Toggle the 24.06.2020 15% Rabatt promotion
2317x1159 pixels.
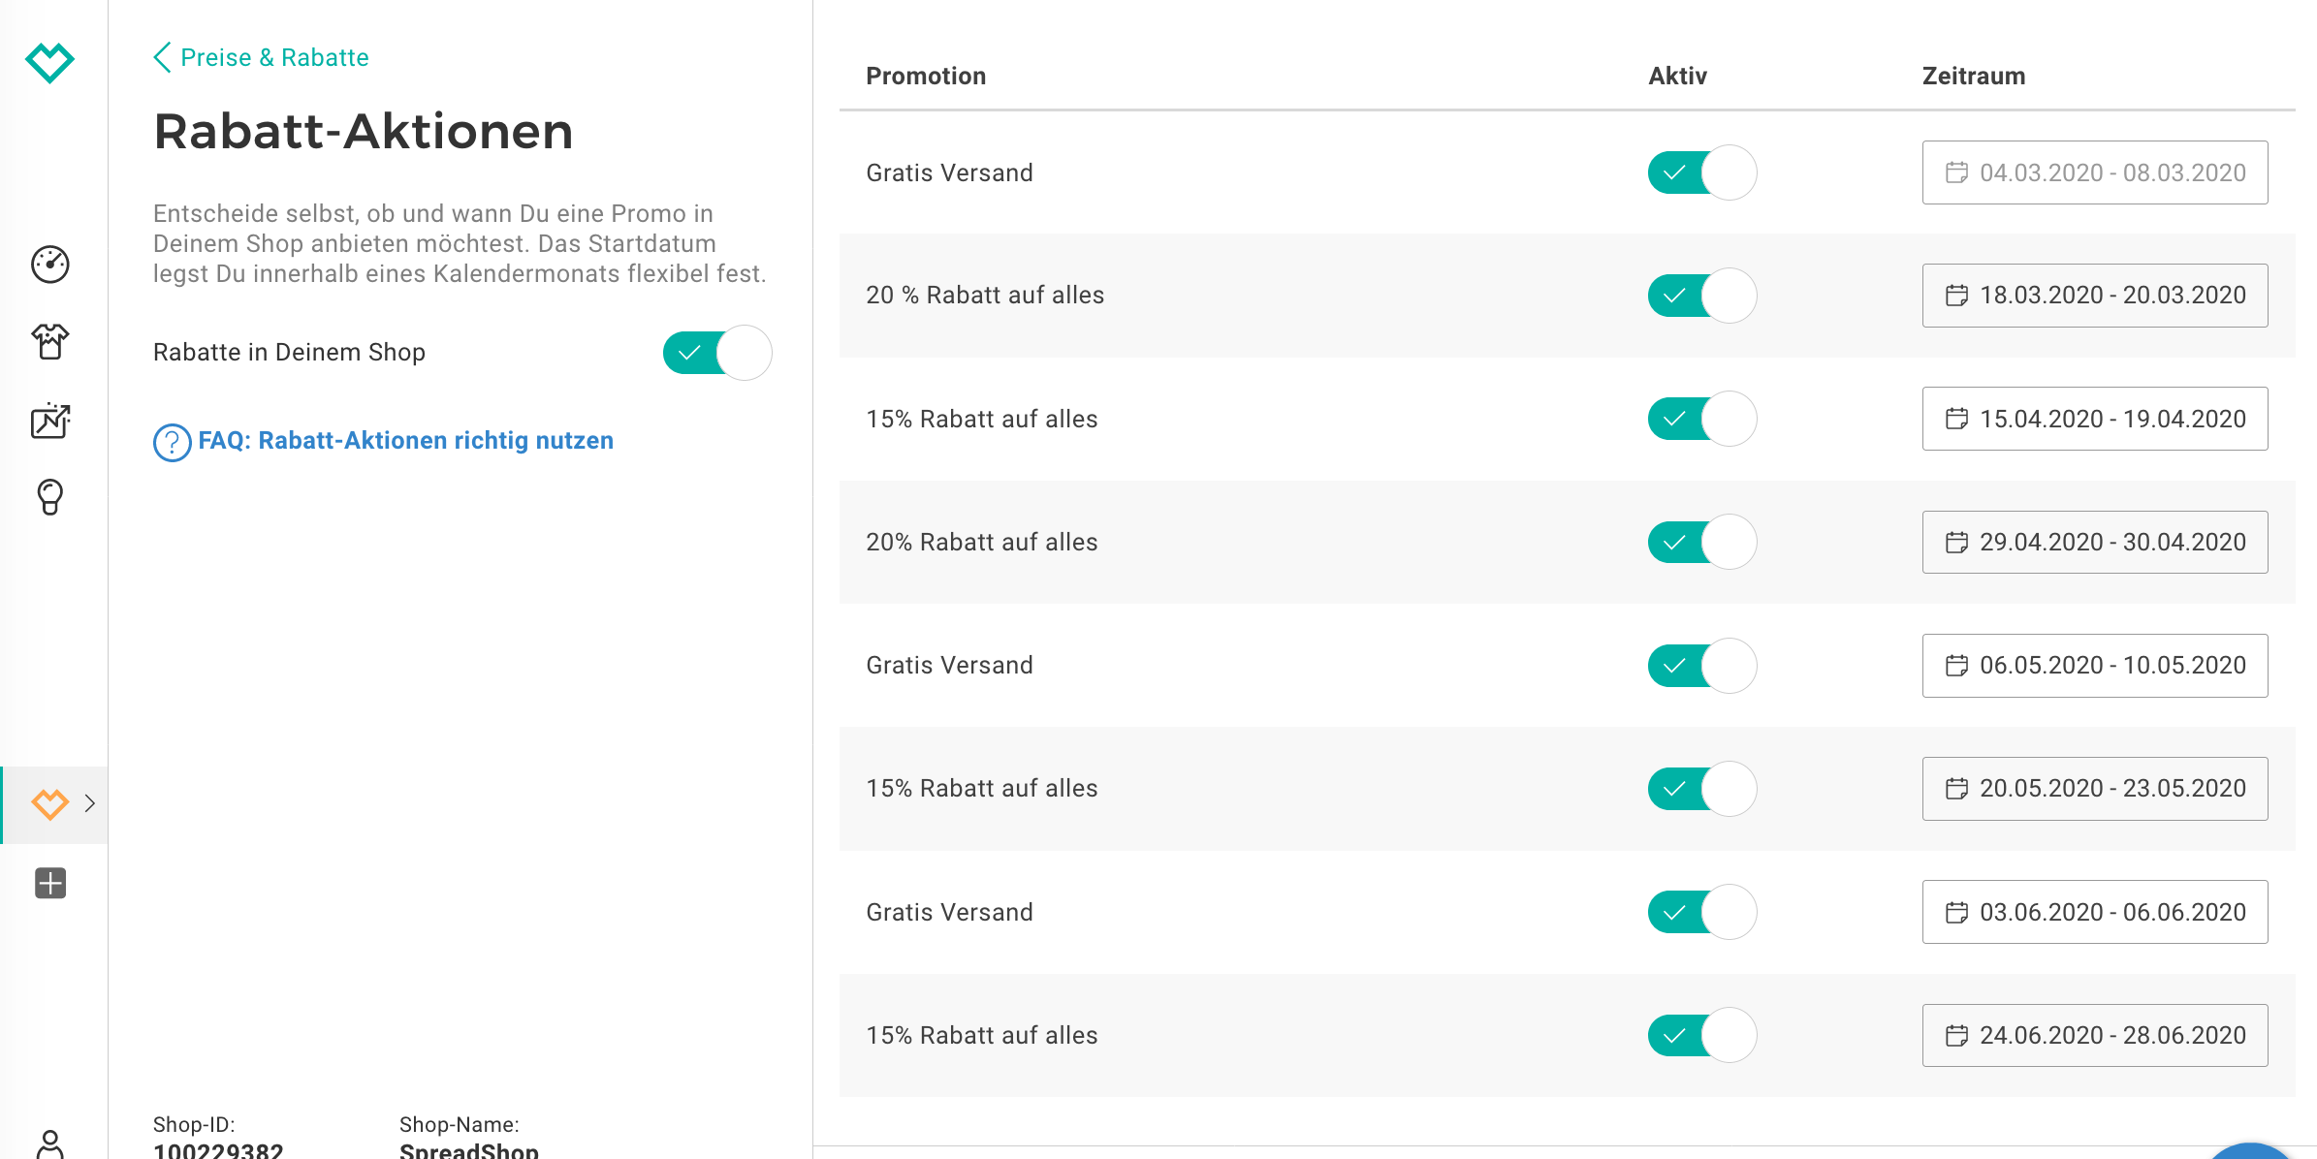point(1701,1035)
